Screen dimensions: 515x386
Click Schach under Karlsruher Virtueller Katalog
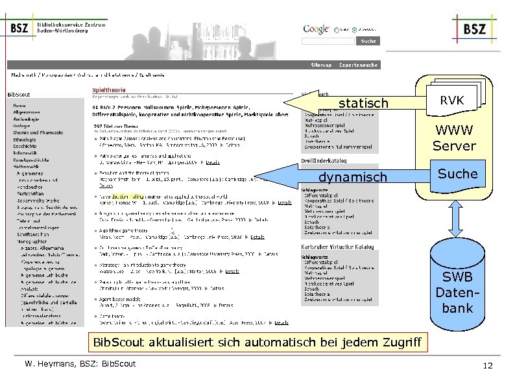pyautogui.click(x=312, y=289)
